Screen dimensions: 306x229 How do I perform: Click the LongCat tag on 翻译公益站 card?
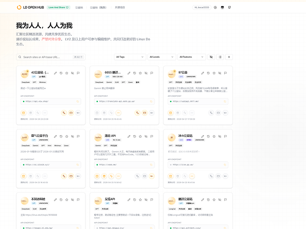pyautogui.click(x=172, y=209)
